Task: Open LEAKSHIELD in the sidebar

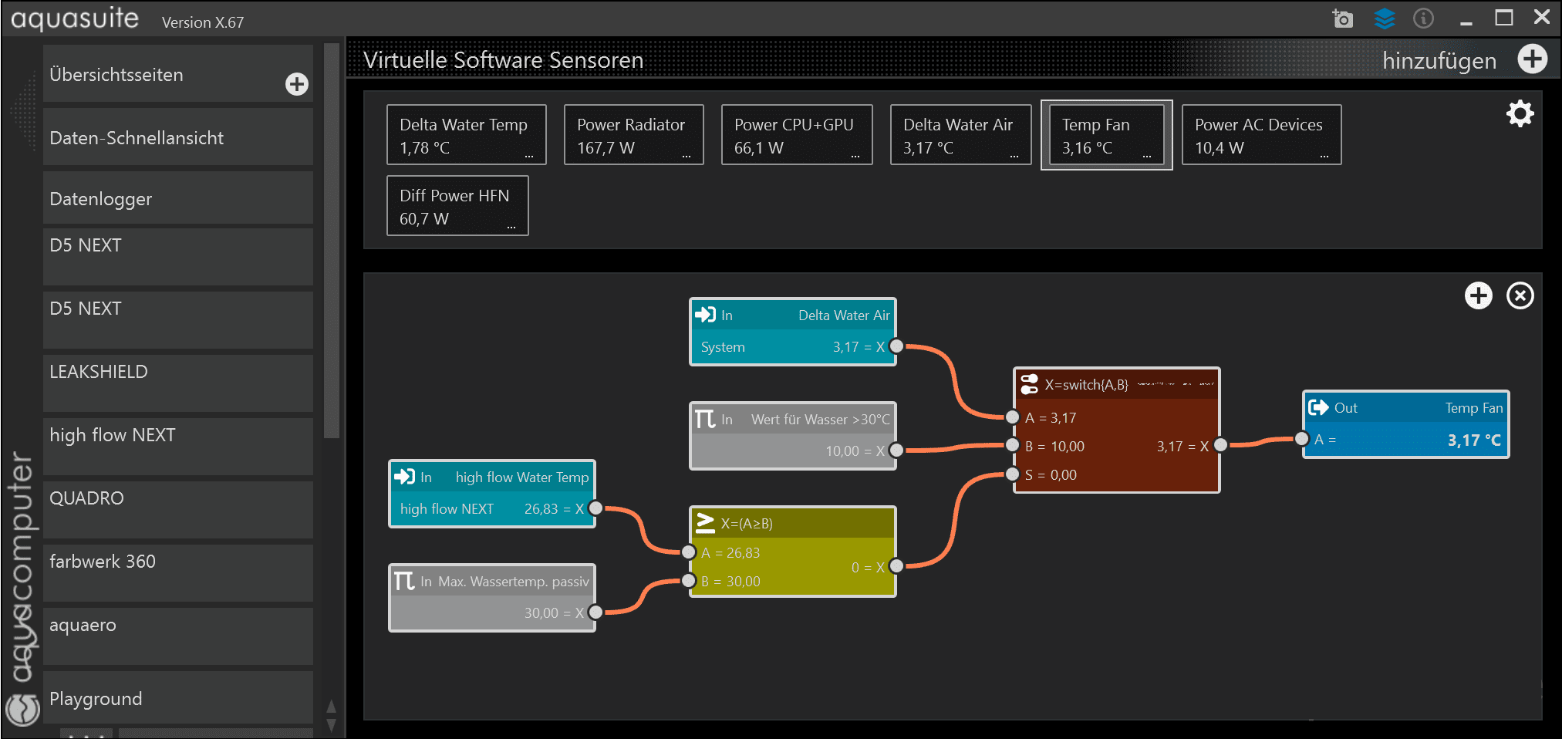Action: [178, 383]
